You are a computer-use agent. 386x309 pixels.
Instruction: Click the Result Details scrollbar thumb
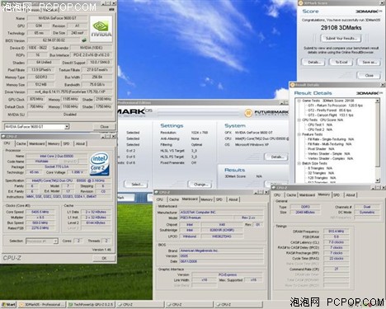[378, 134]
